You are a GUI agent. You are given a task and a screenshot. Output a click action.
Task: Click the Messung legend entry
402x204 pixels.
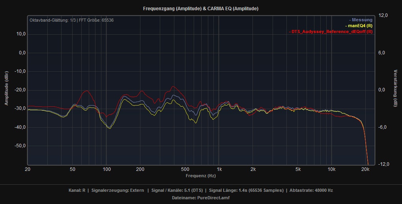point(361,20)
